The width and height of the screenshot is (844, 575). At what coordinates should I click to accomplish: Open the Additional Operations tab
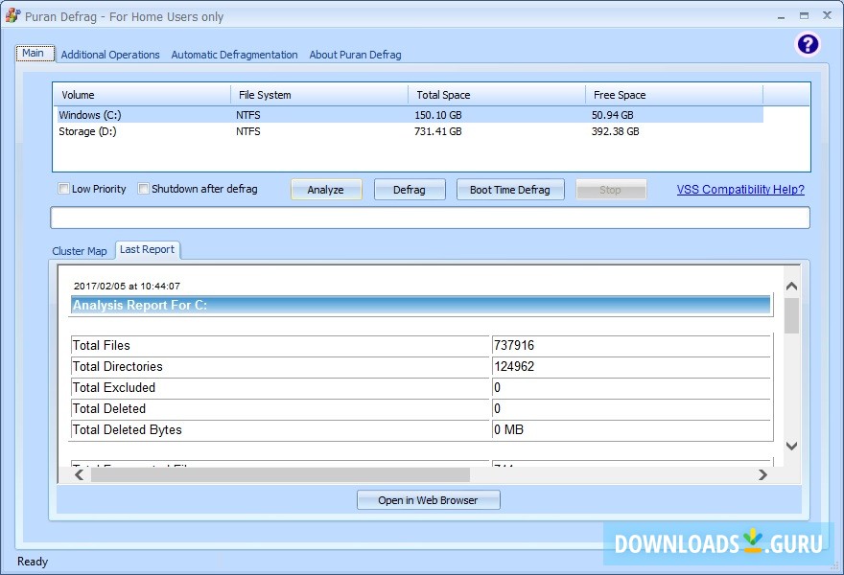click(x=110, y=55)
